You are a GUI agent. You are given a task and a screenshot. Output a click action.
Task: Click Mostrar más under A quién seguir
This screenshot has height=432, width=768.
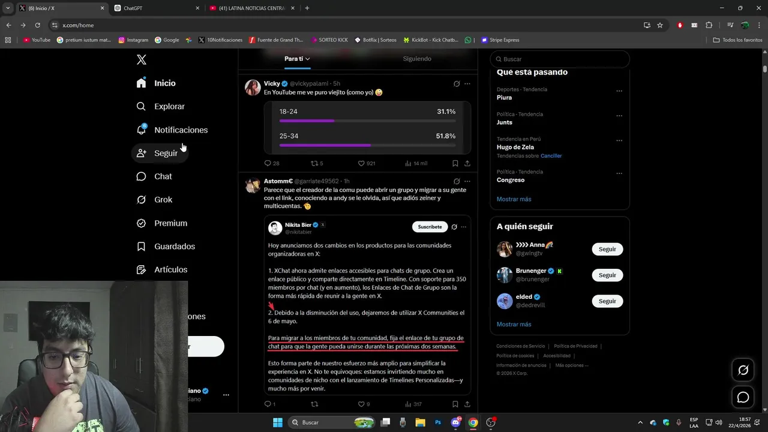514,325
